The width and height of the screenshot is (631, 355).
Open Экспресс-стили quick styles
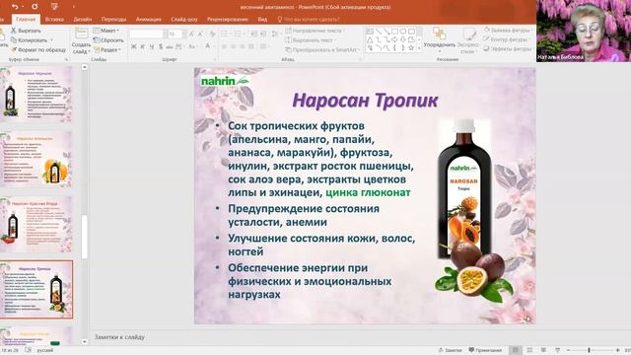pyautogui.click(x=468, y=40)
